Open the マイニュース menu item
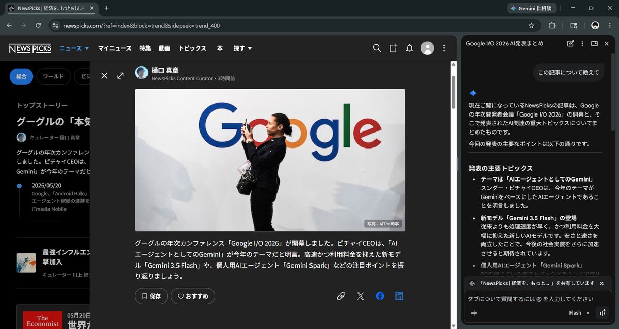Viewport: 619px width, 329px height. (115, 48)
